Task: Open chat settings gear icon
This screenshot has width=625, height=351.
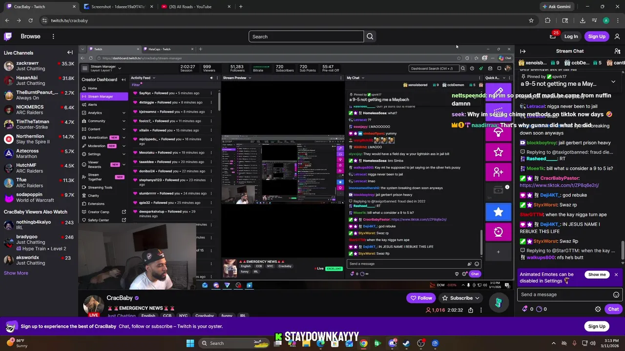Action: 598,309
